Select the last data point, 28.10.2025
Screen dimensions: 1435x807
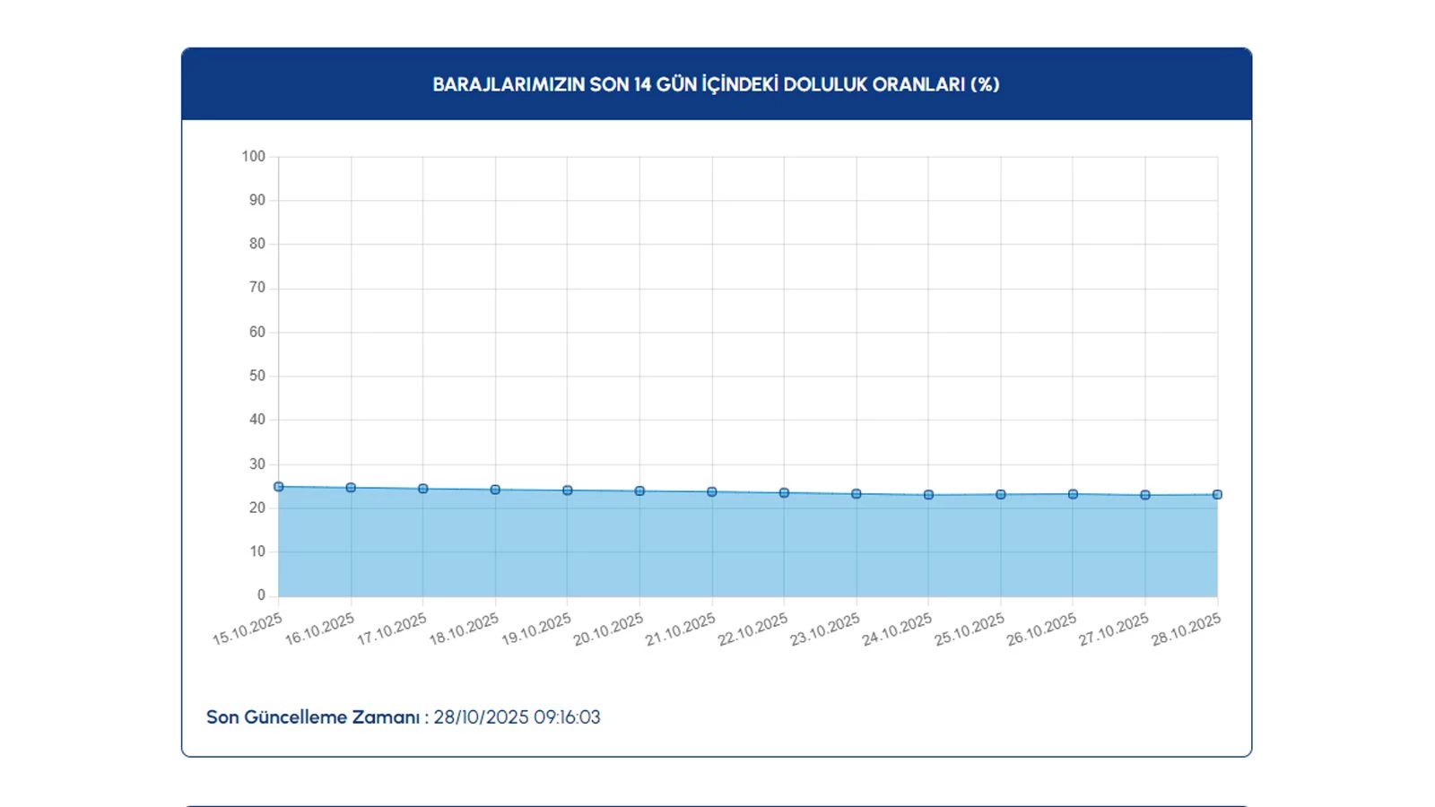click(x=1217, y=495)
